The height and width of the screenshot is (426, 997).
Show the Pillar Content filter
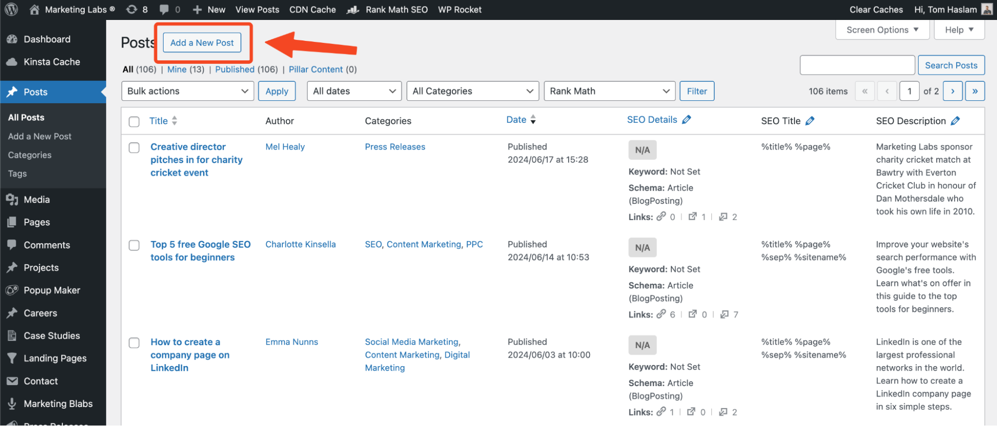pos(316,69)
